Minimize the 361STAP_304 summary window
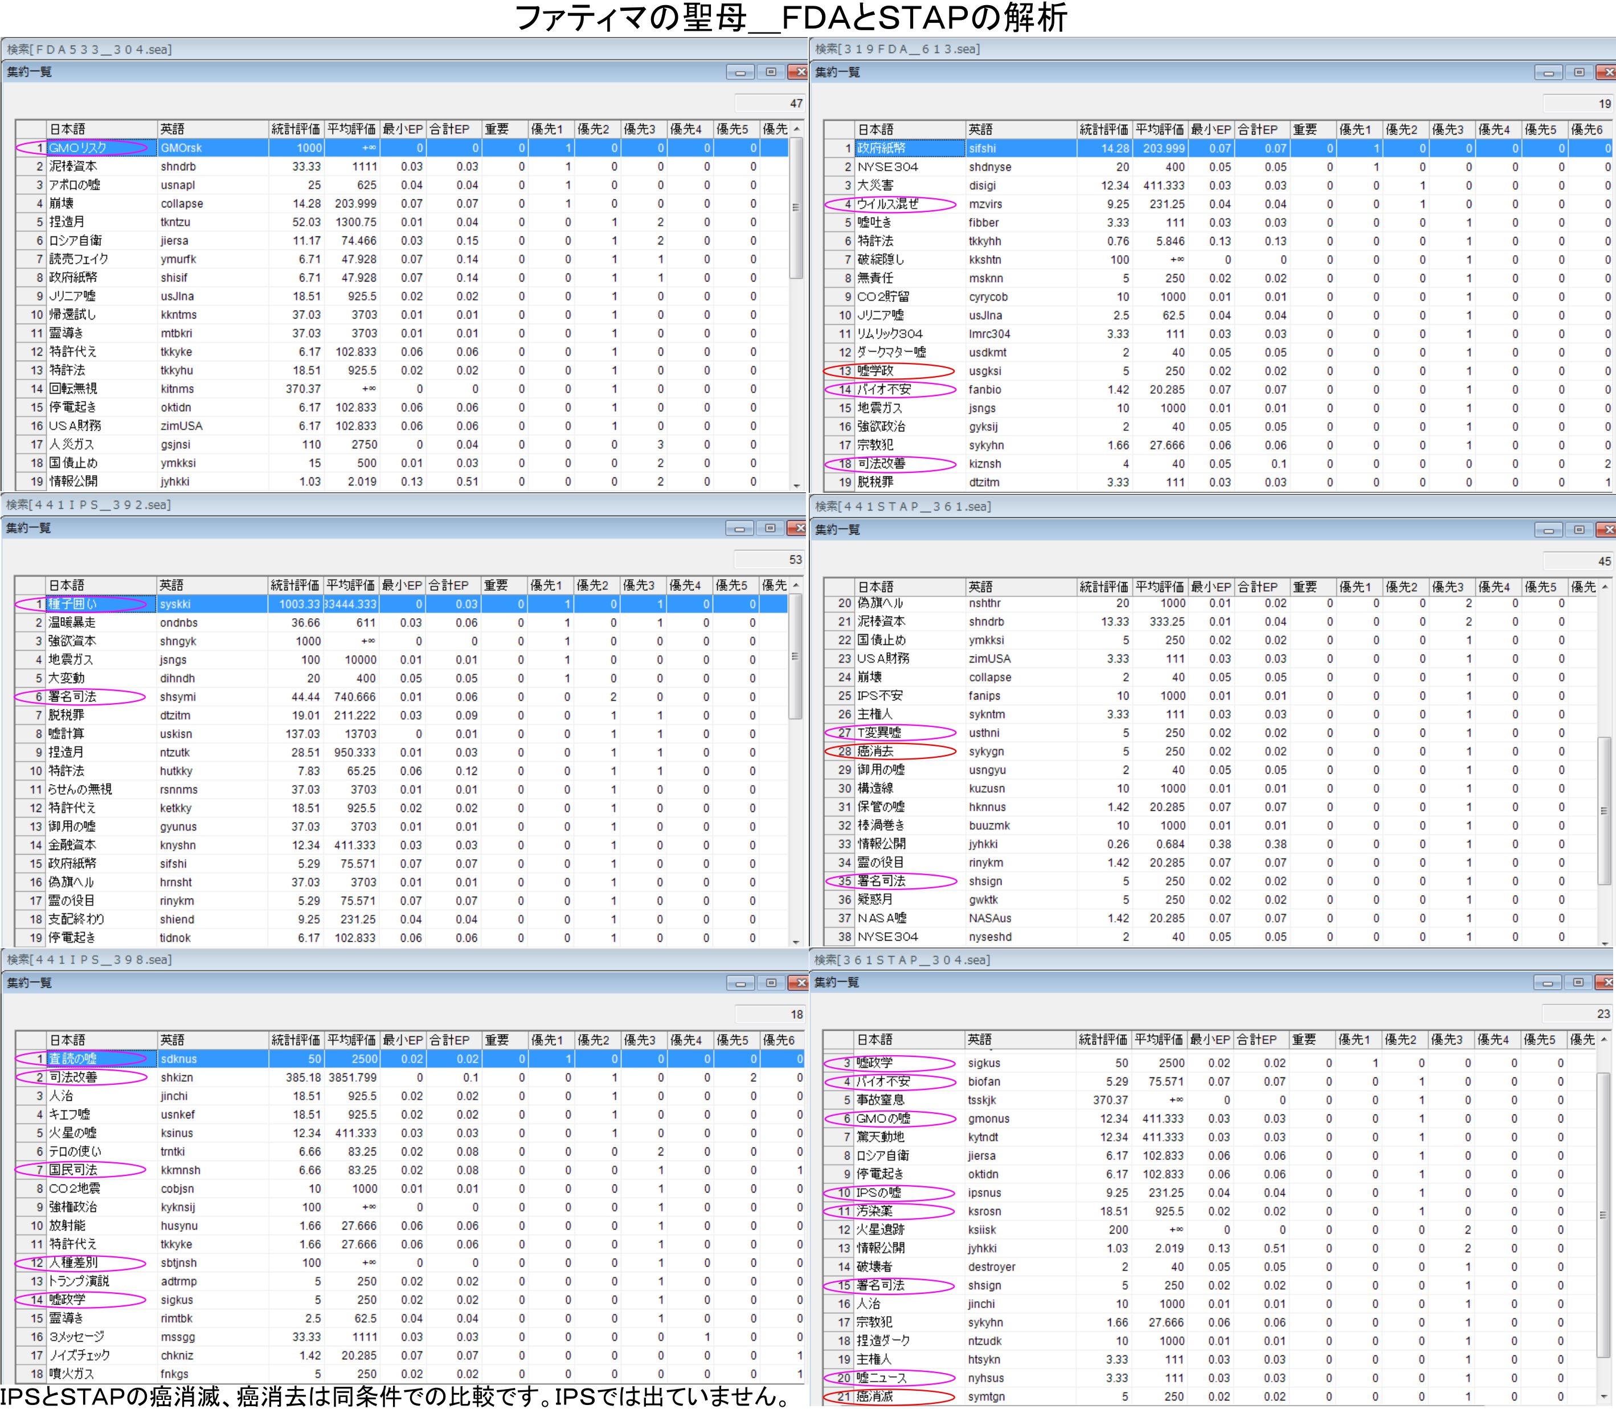 click(1547, 983)
